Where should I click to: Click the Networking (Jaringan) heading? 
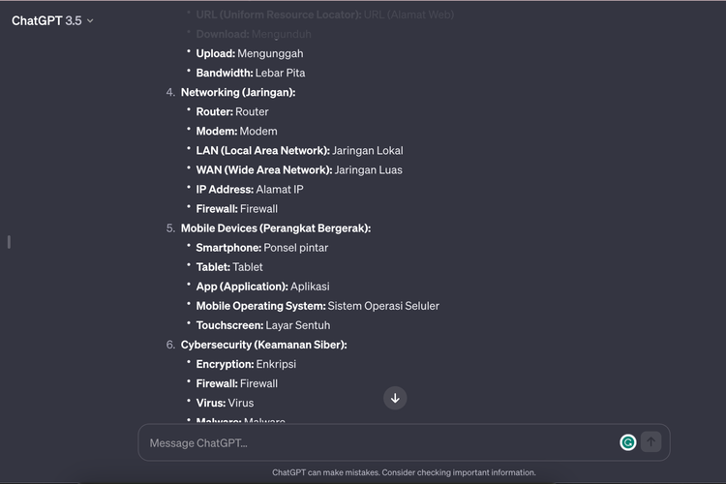(x=238, y=92)
